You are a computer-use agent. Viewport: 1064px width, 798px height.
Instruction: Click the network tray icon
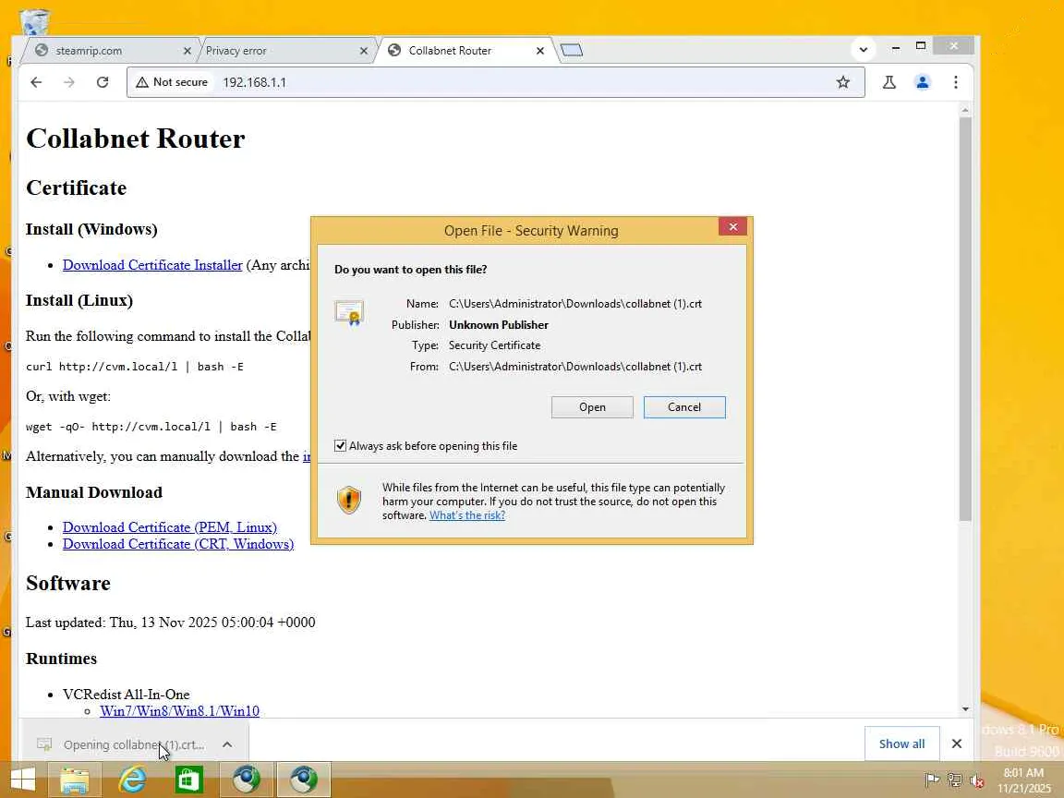(x=955, y=780)
